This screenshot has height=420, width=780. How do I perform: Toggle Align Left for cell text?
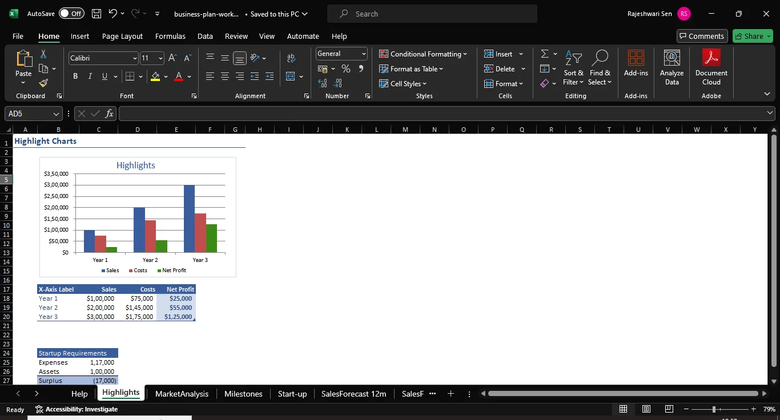(x=210, y=76)
